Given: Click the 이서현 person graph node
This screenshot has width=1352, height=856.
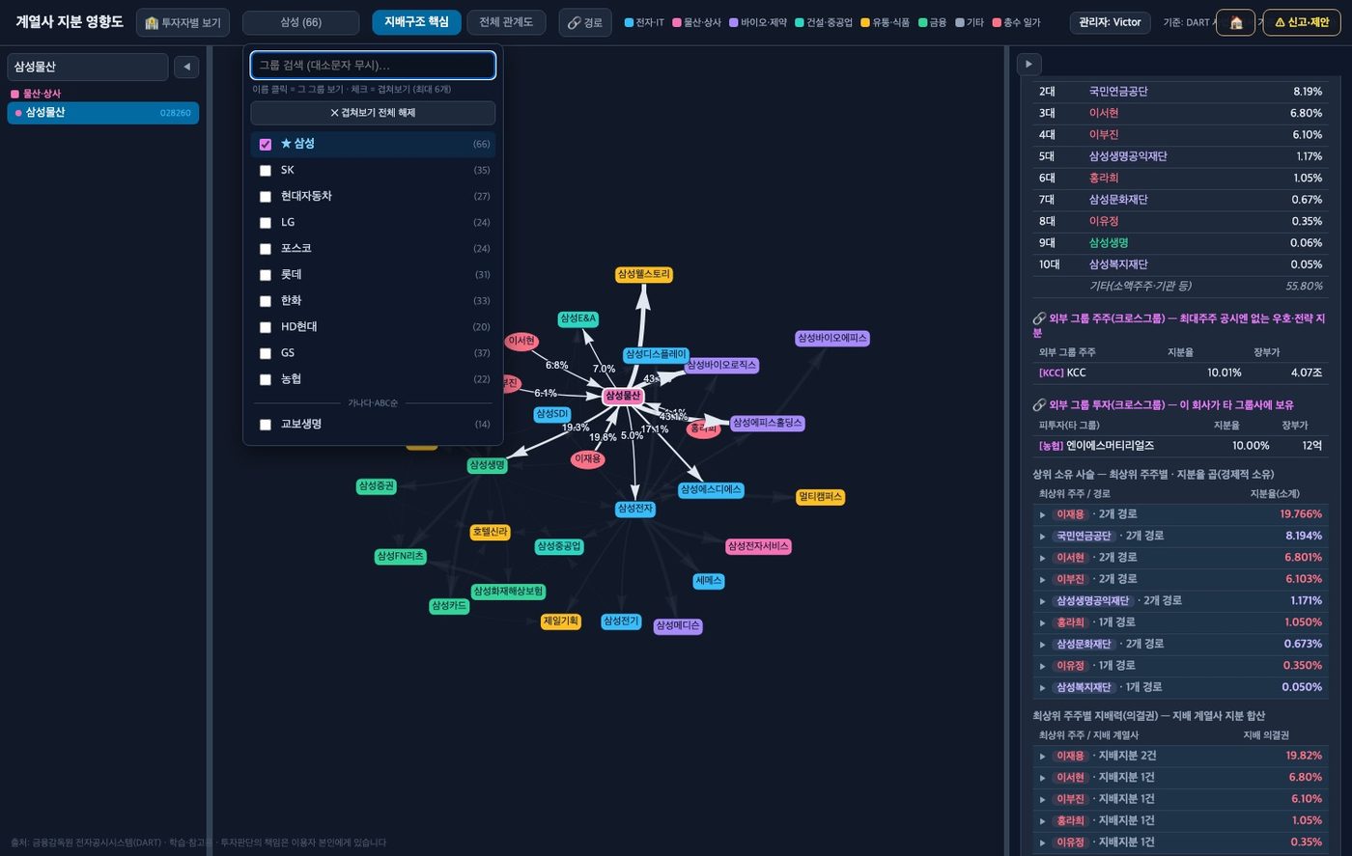Looking at the screenshot, I should click(521, 341).
